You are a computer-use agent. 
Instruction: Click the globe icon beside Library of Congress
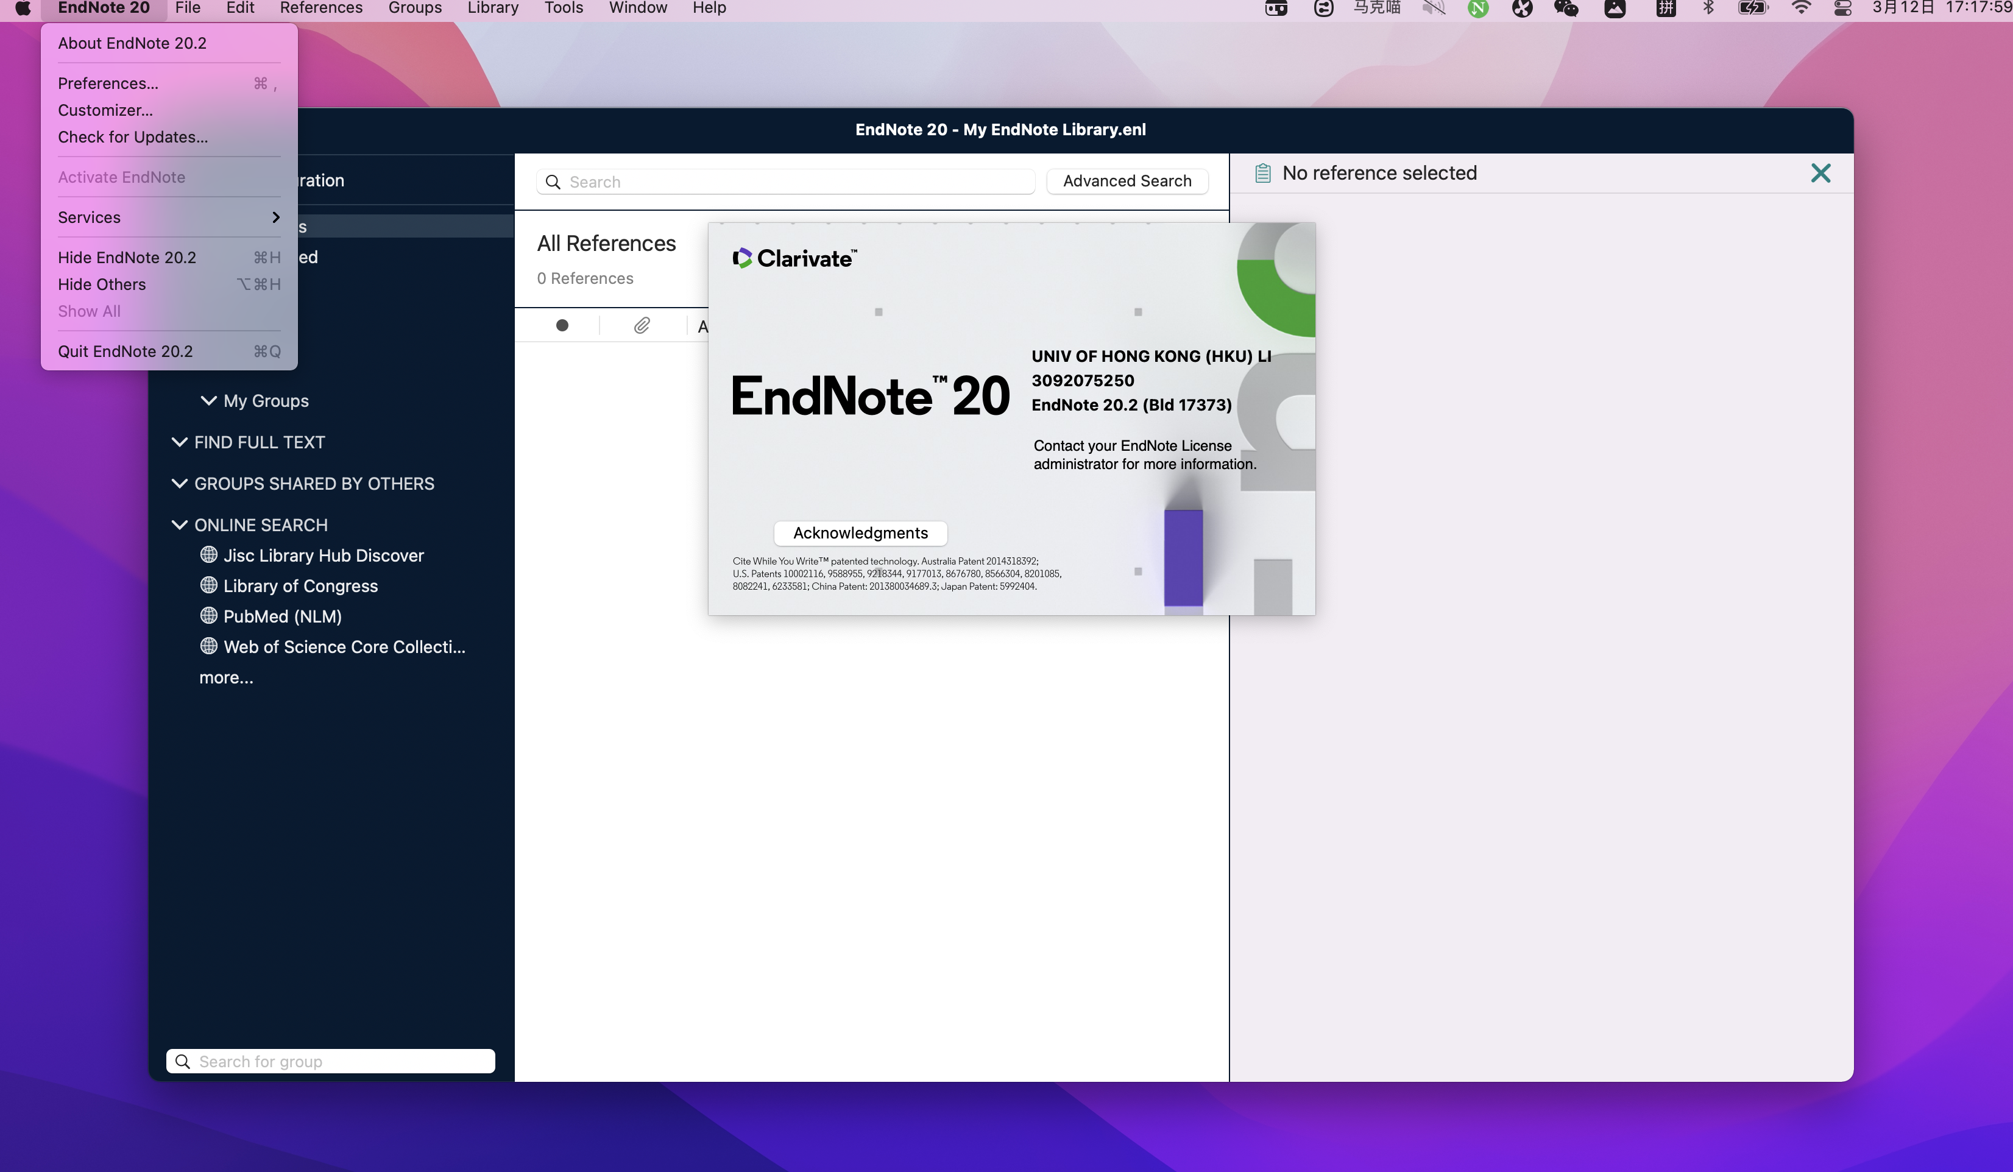click(x=208, y=585)
